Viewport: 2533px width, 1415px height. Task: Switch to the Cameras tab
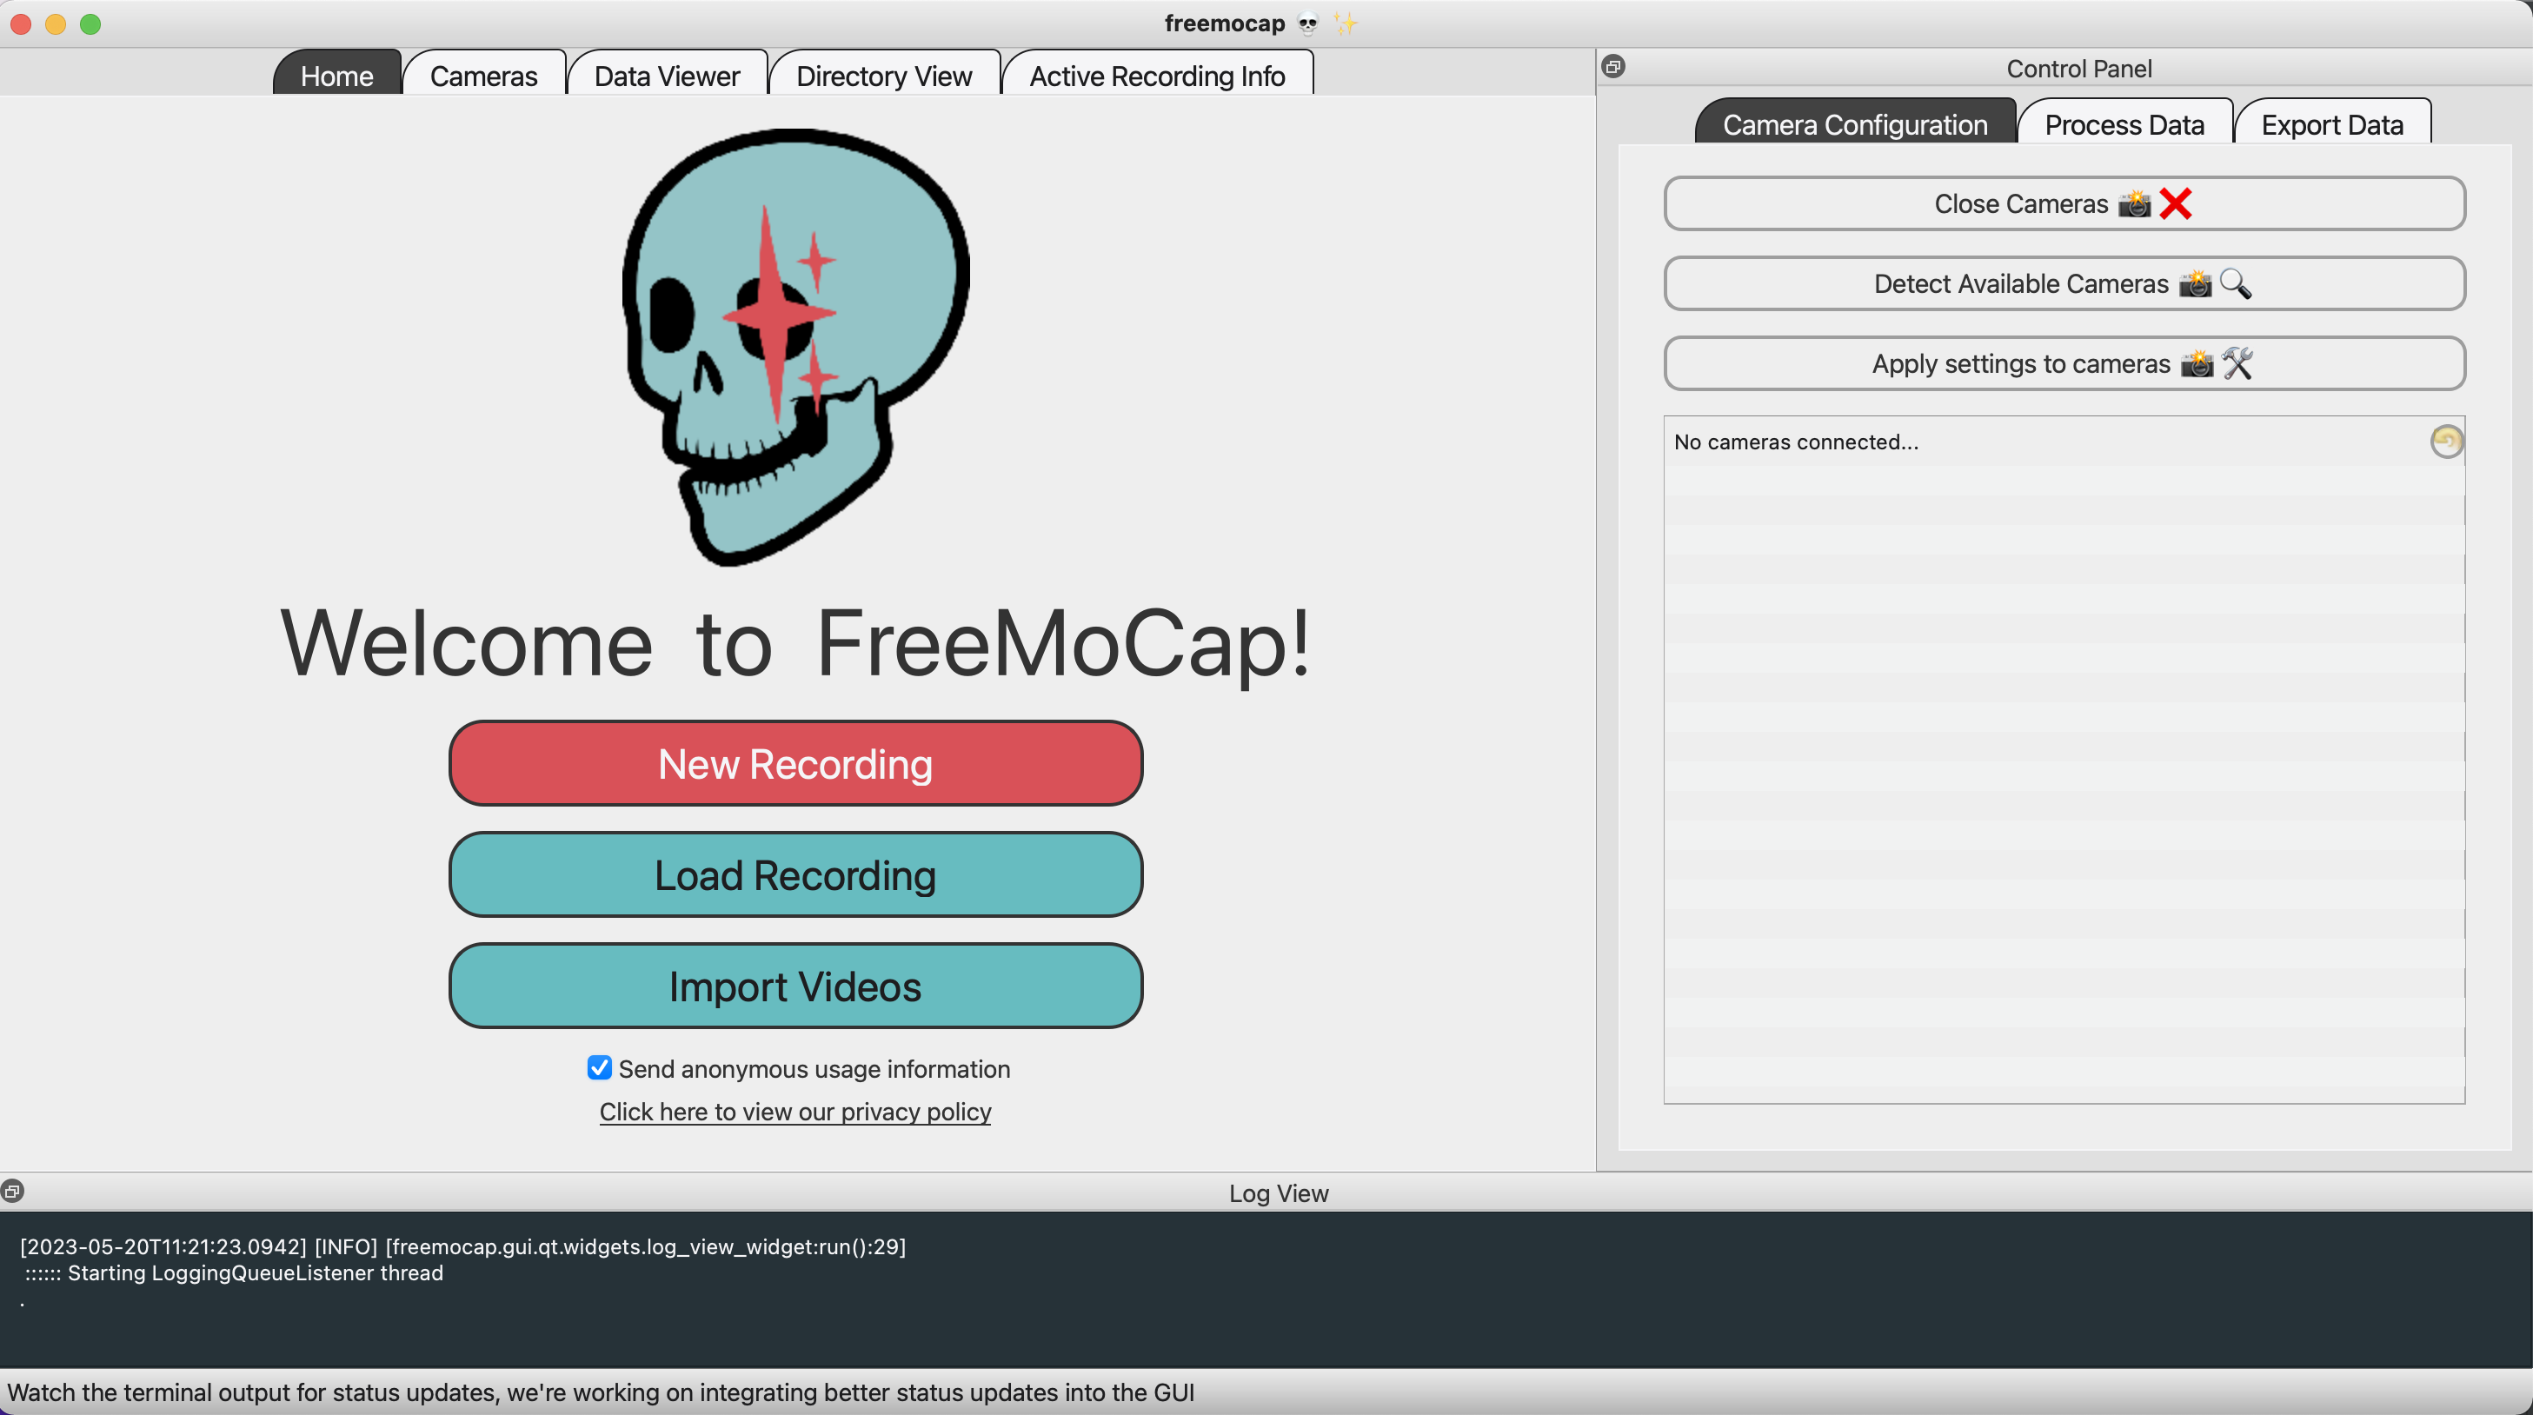click(484, 76)
